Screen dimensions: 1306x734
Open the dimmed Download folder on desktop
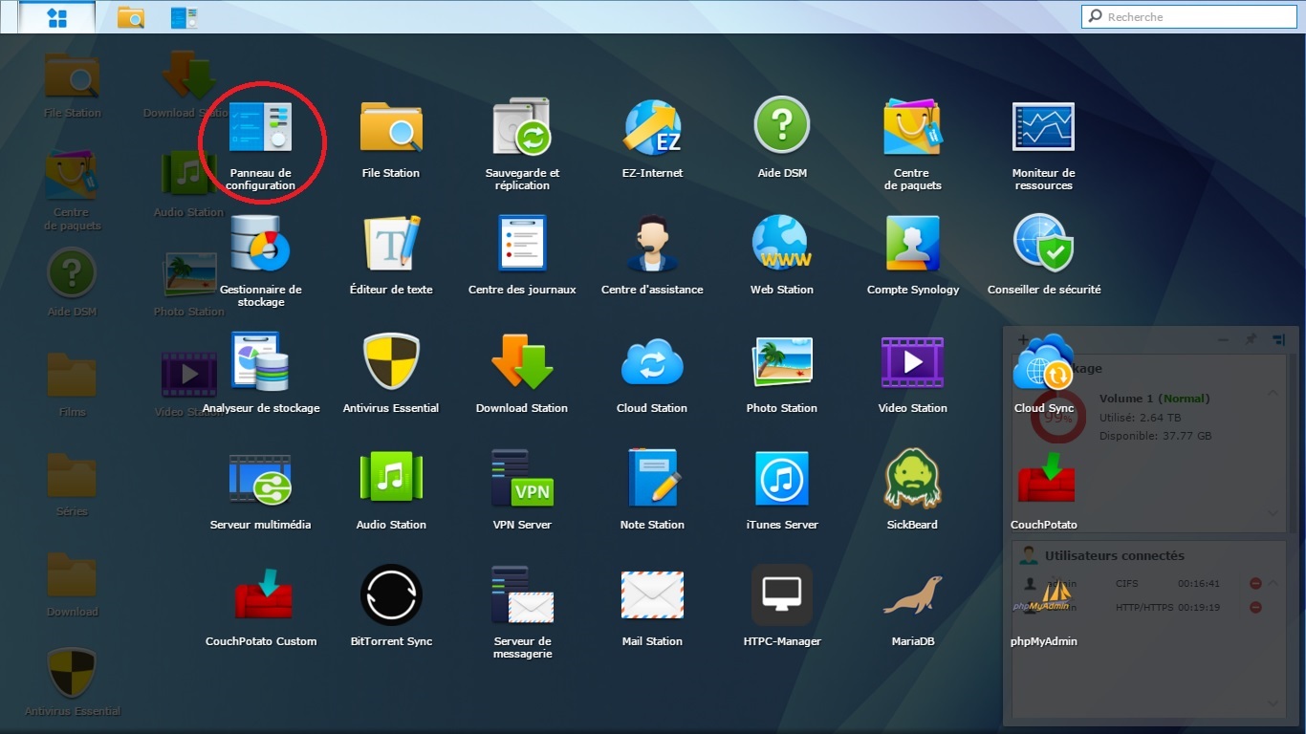72,575
